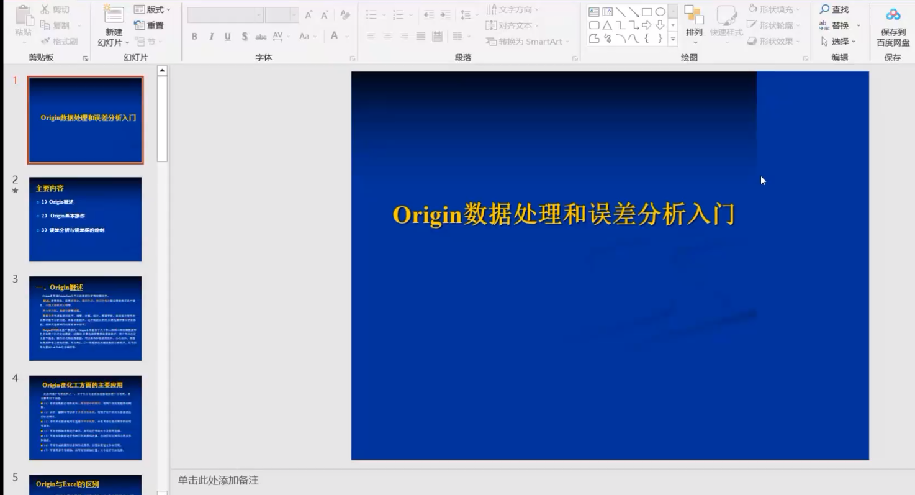The width and height of the screenshot is (915, 495).
Task: Expand the shapes gallery More arrow
Action: [673, 39]
